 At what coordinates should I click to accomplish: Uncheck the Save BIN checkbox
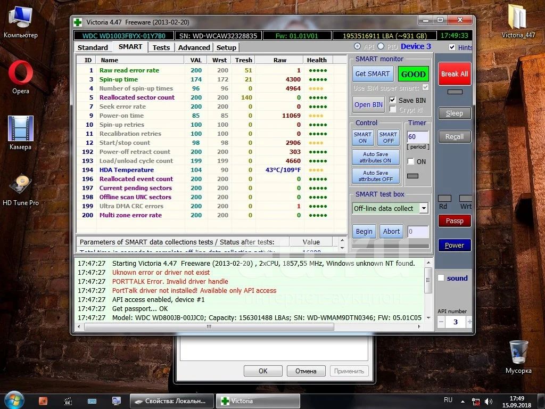[x=392, y=100]
